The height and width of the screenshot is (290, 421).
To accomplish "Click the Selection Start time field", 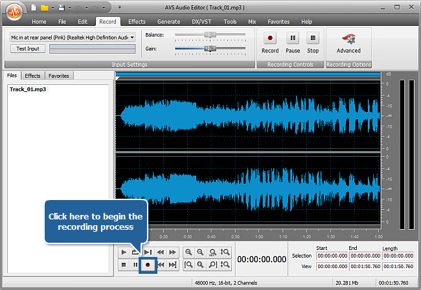I will (x=332, y=256).
